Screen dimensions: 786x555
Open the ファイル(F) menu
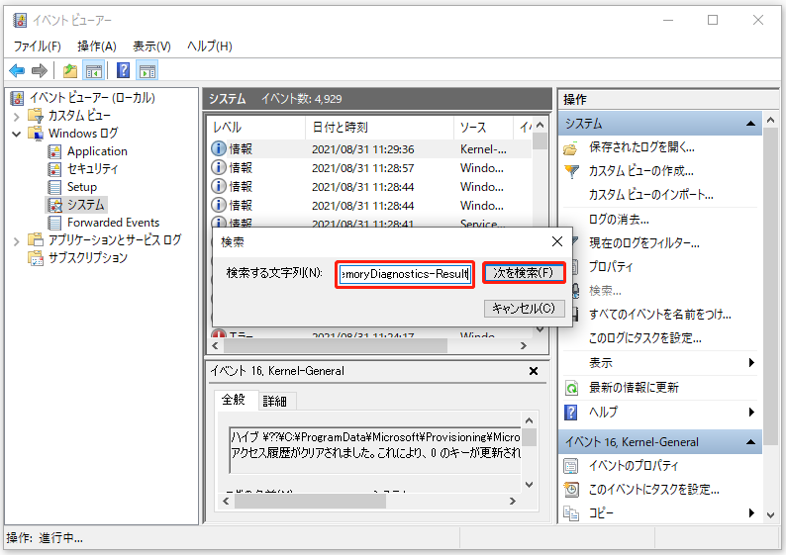pos(37,46)
